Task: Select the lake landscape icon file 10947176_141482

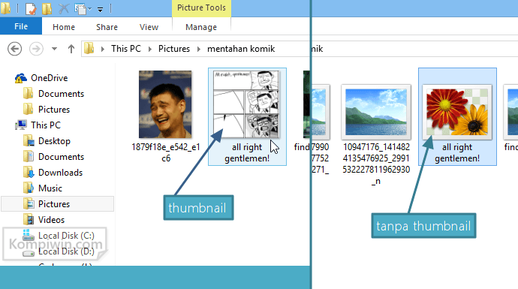Action: [x=376, y=112]
